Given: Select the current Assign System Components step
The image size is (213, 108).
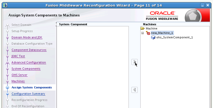Looking at the screenshot, I should pos(32,87).
